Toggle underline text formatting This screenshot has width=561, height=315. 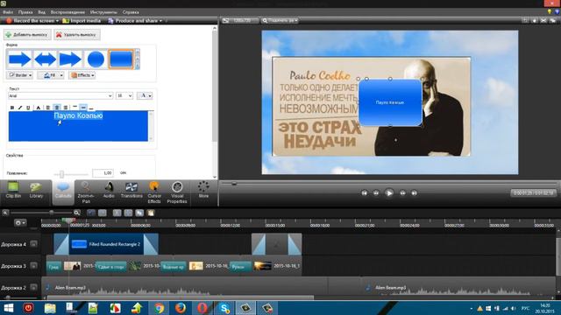(x=28, y=108)
